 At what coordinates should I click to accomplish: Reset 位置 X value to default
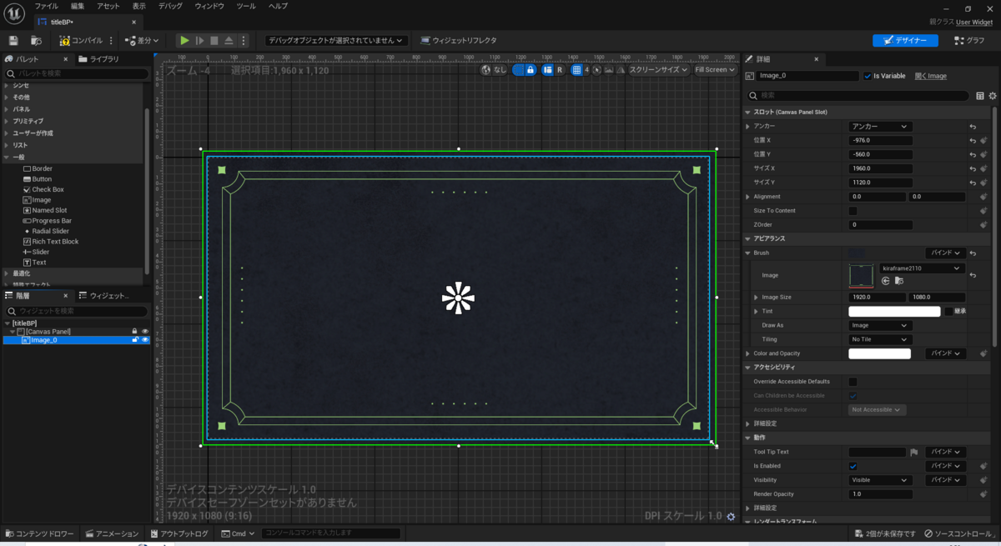coord(973,141)
